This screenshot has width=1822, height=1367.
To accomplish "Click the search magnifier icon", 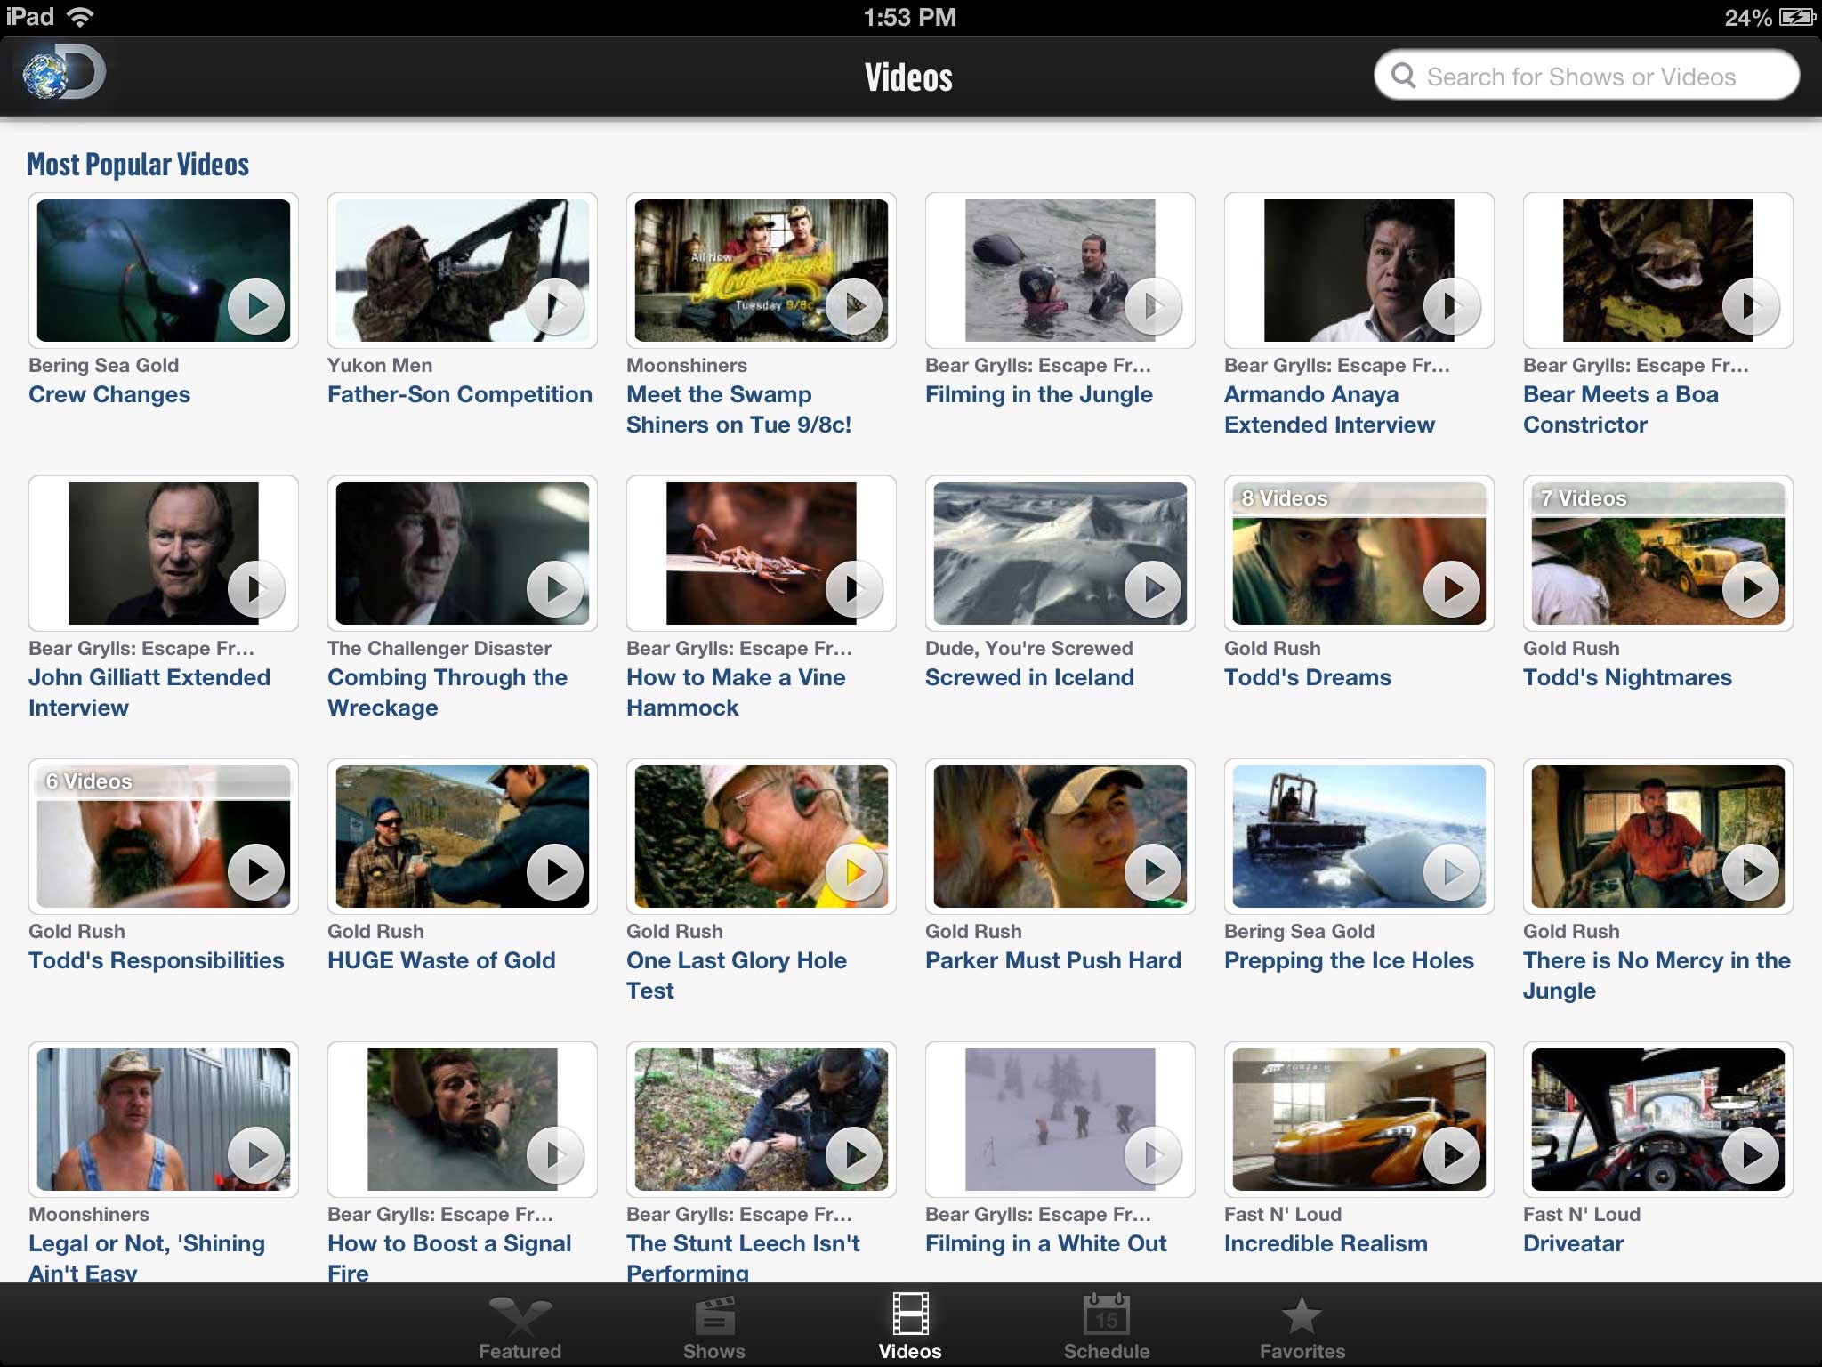I will pos(1403,76).
